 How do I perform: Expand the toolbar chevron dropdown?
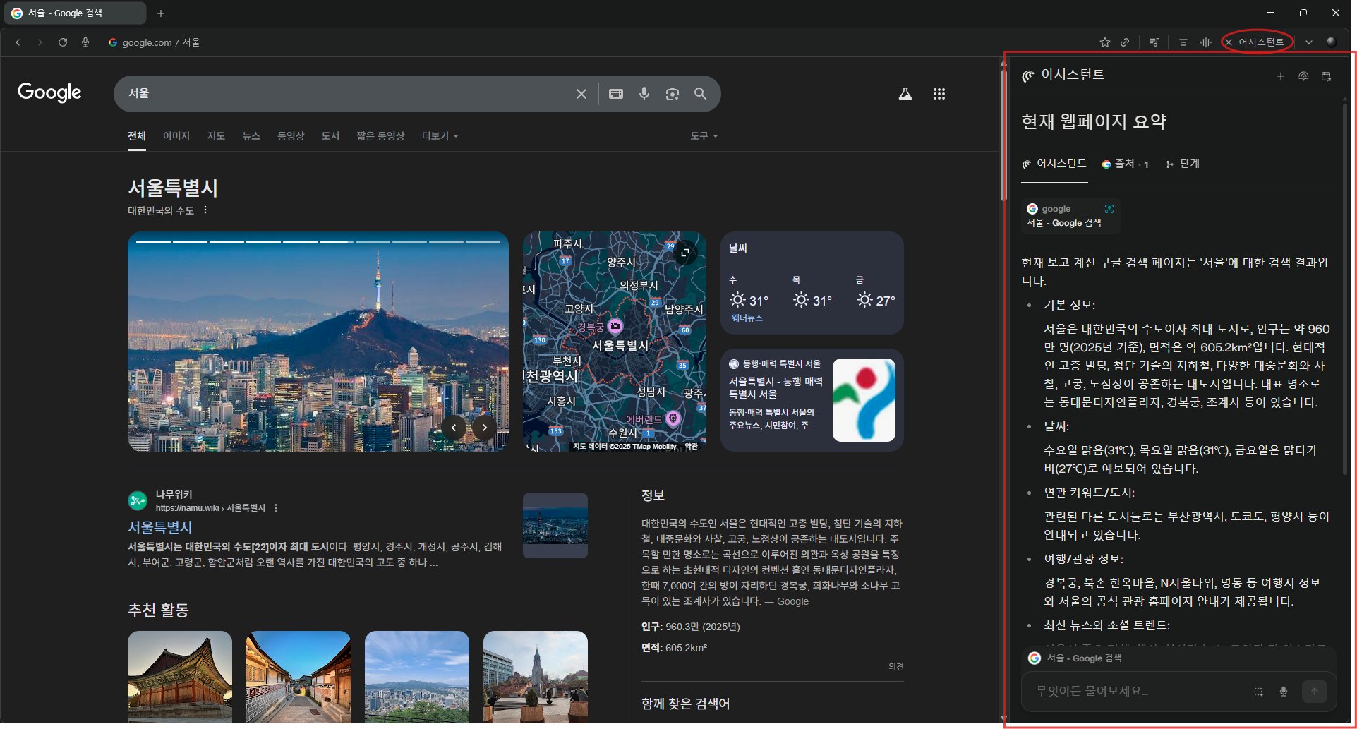coord(1309,42)
